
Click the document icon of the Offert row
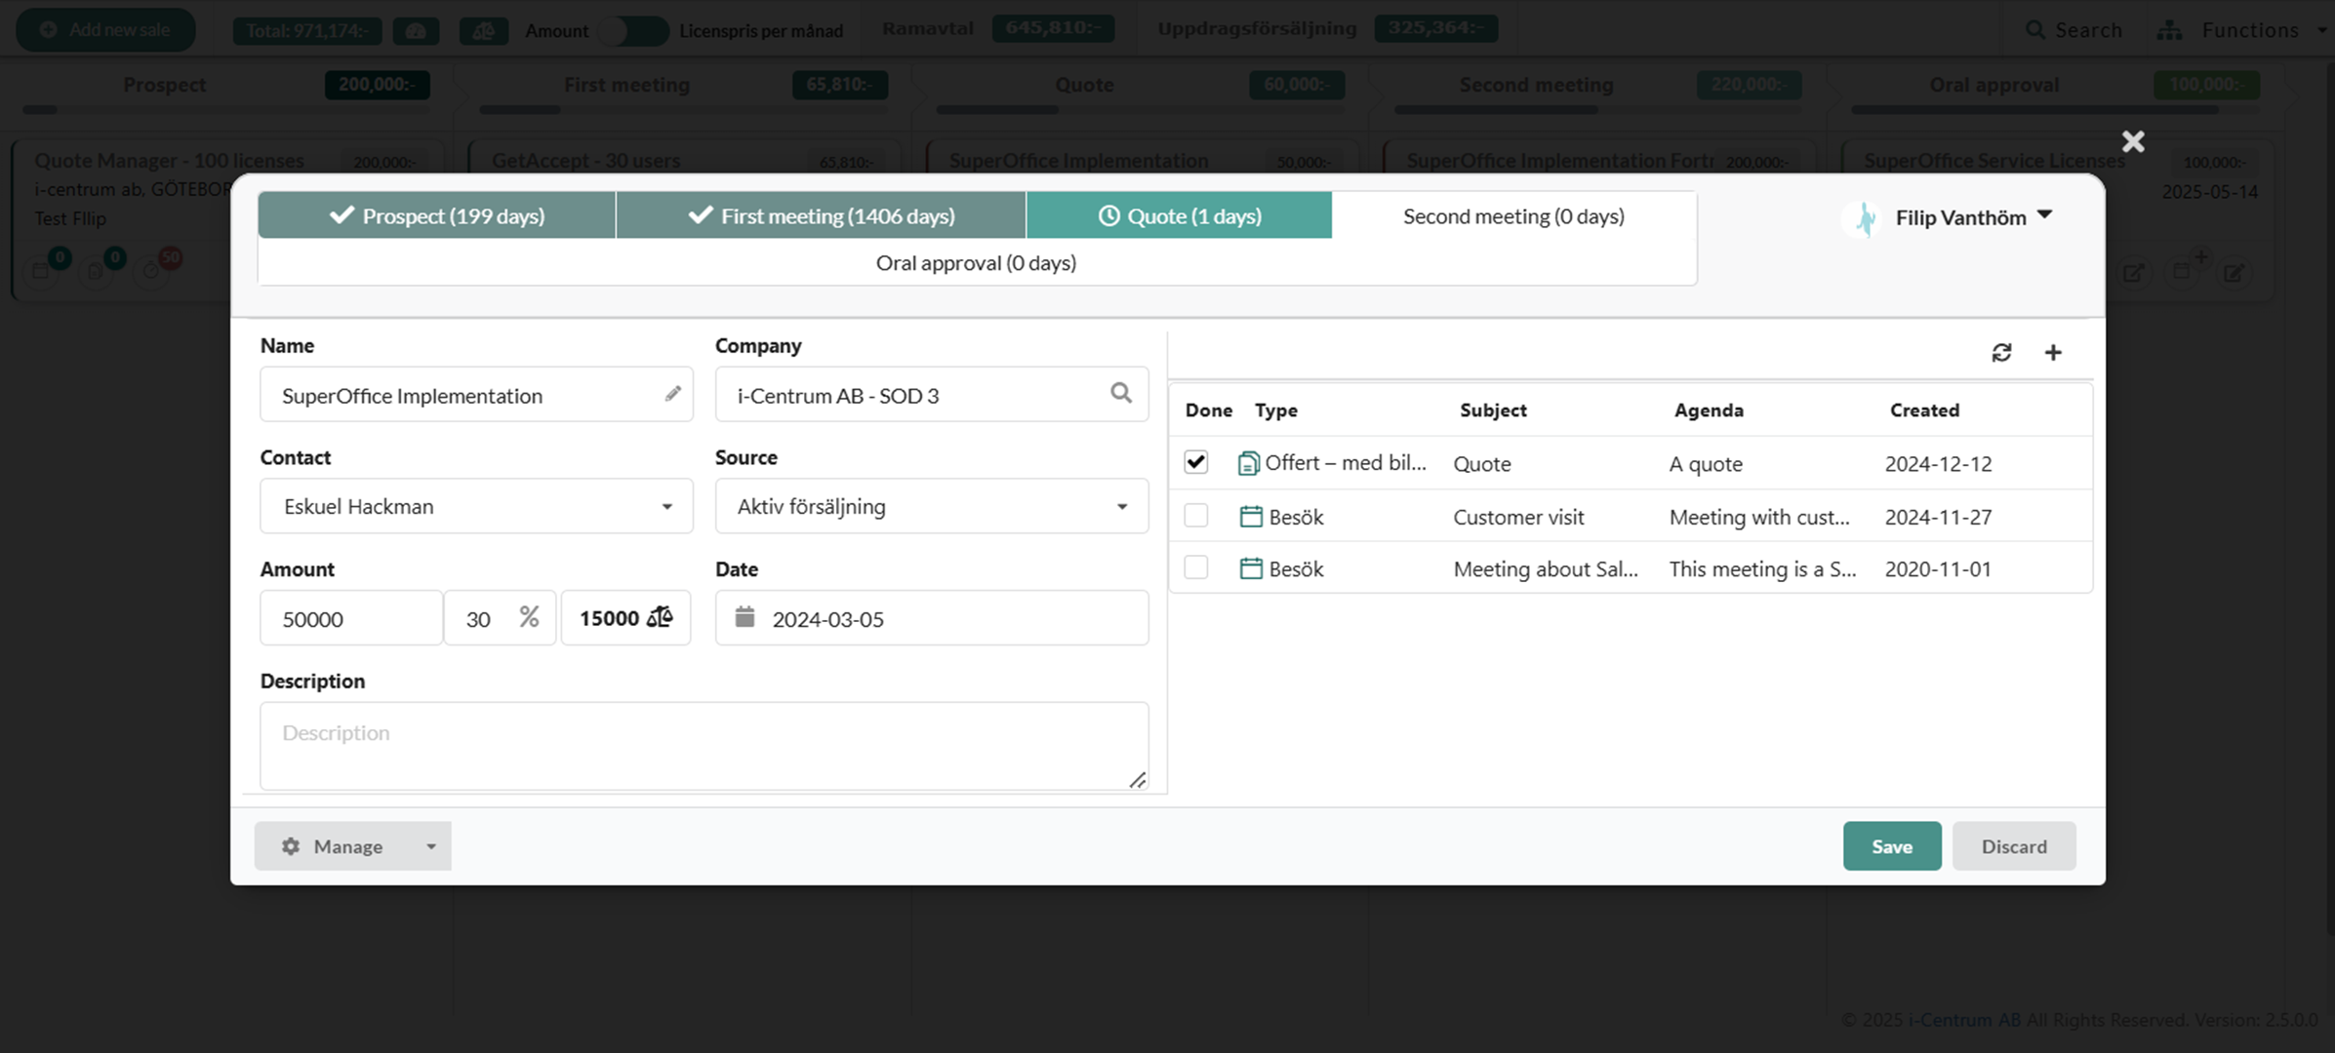(1248, 463)
